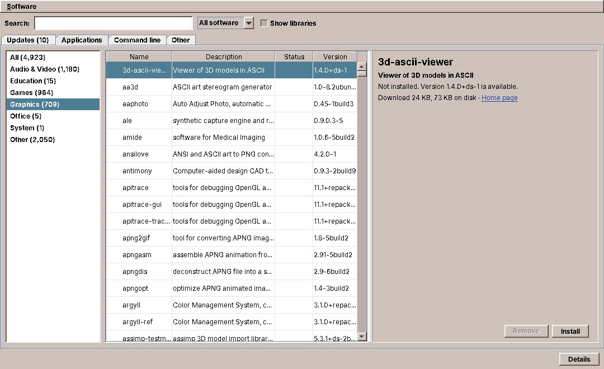
Task: Sort by the Description column header
Action: [x=223, y=56]
